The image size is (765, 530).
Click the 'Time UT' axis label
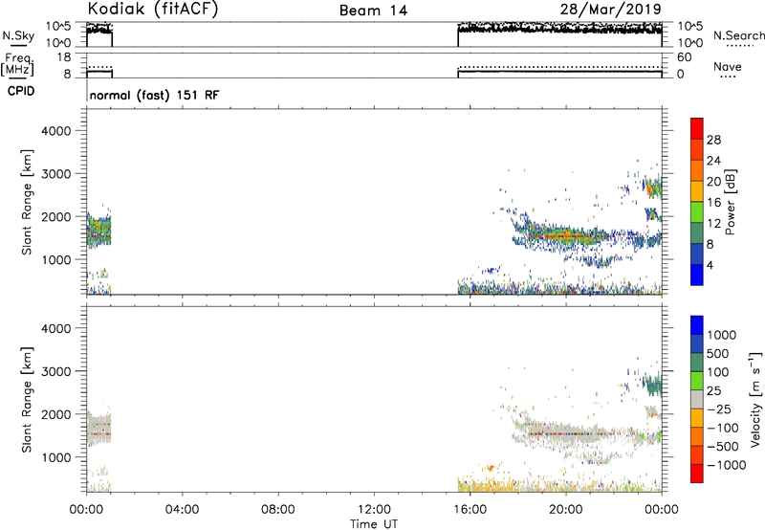[x=374, y=524]
